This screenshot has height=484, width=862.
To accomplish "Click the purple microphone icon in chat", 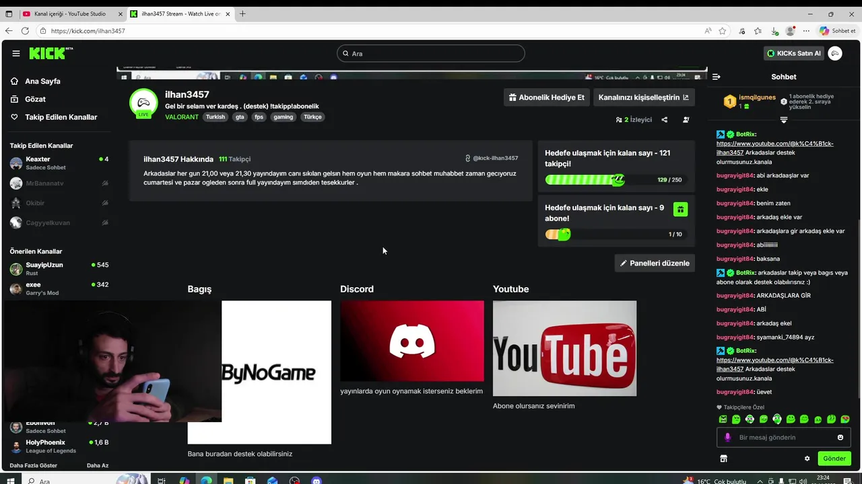I will [x=727, y=438].
